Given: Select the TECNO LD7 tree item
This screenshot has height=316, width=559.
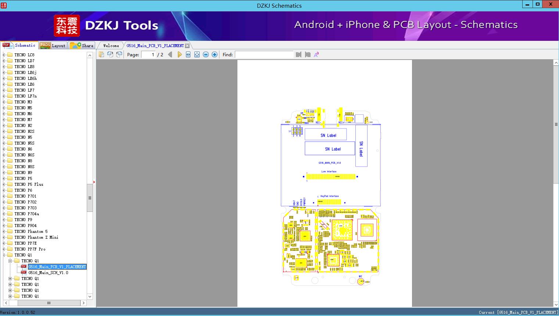Looking at the screenshot, I should (x=24, y=61).
